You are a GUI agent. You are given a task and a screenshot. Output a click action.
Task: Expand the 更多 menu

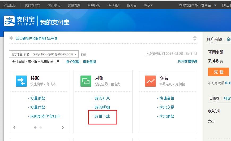coord(148,6)
